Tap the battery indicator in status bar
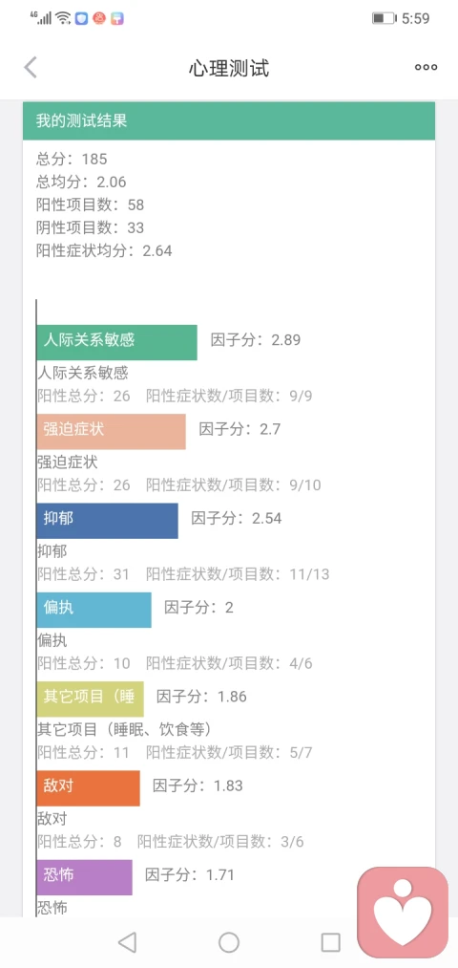458x968 pixels. (x=384, y=18)
